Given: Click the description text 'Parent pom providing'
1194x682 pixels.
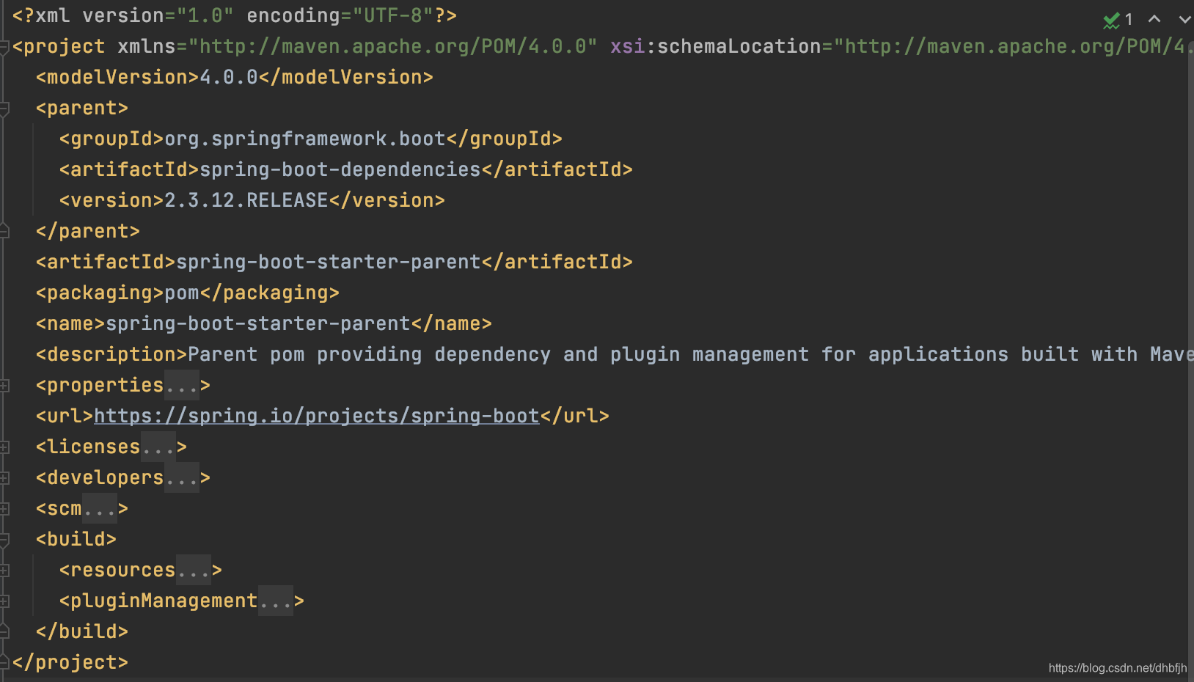Looking at the screenshot, I should click(305, 354).
